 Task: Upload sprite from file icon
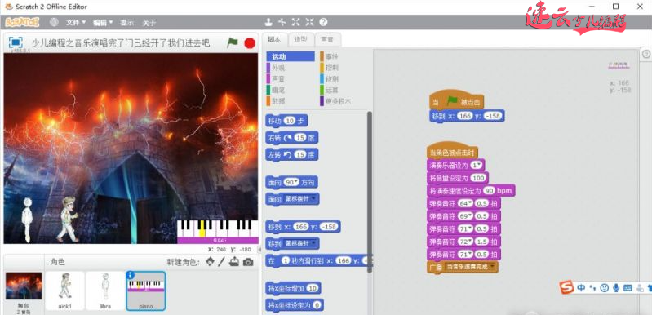(x=234, y=262)
